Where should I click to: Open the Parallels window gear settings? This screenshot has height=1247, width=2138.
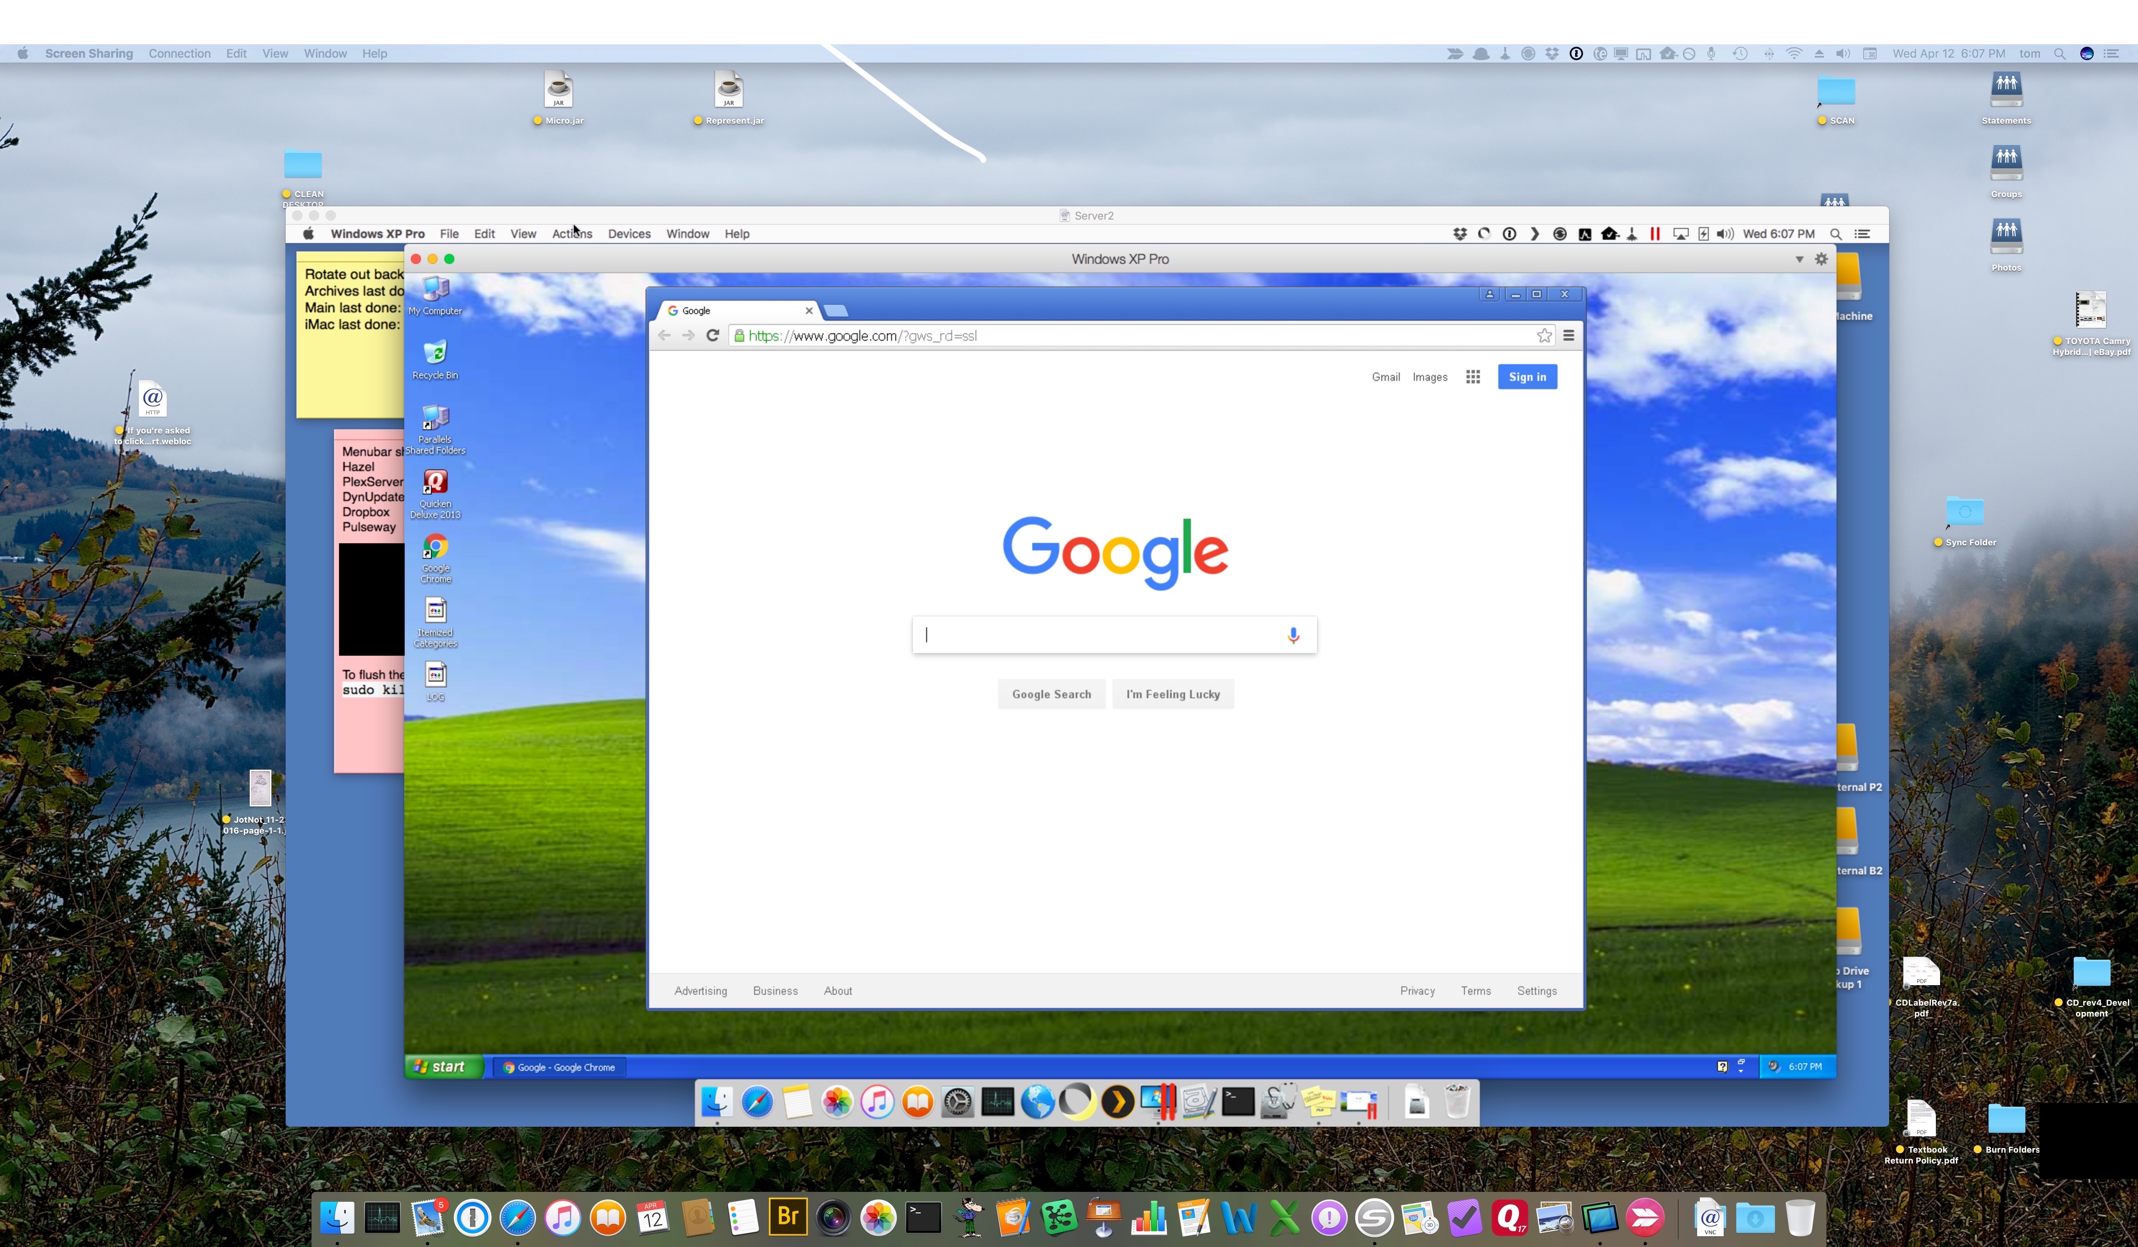pos(1821,259)
